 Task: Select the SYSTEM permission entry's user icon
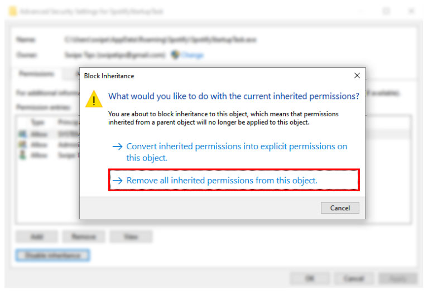pyautogui.click(x=22, y=134)
